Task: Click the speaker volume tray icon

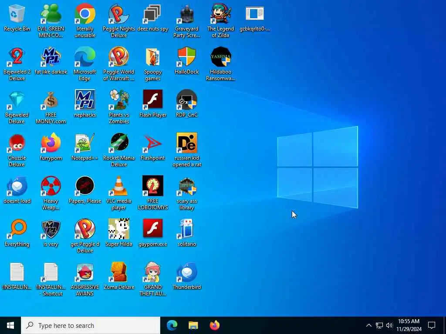Action: click(x=389, y=325)
